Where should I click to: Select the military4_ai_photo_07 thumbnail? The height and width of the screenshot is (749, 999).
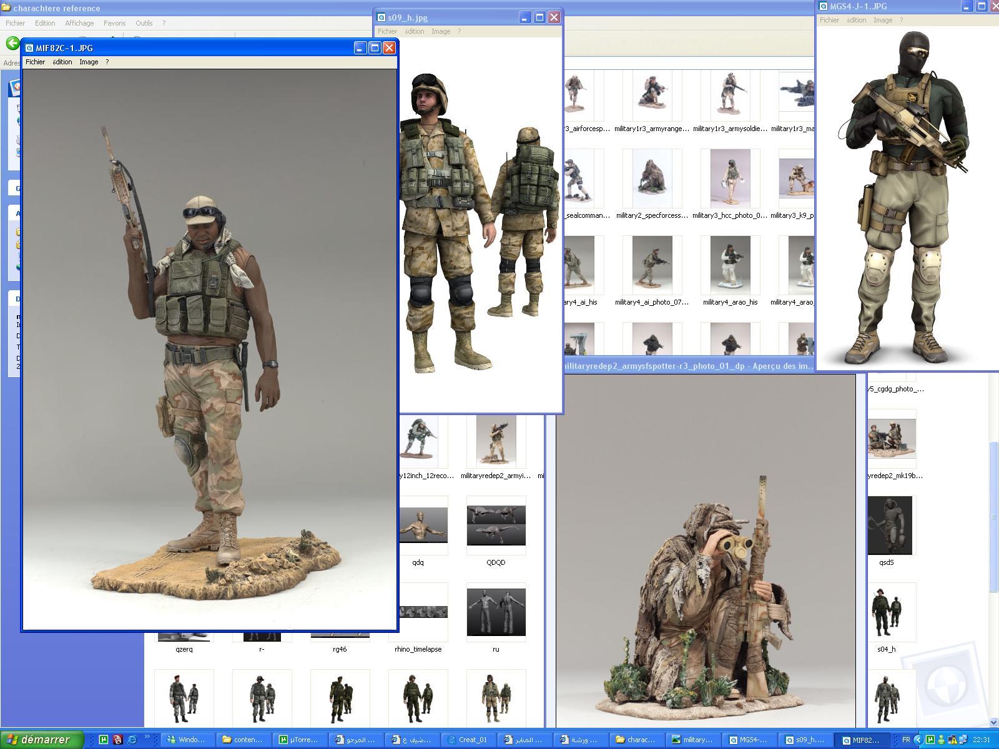coord(652,265)
